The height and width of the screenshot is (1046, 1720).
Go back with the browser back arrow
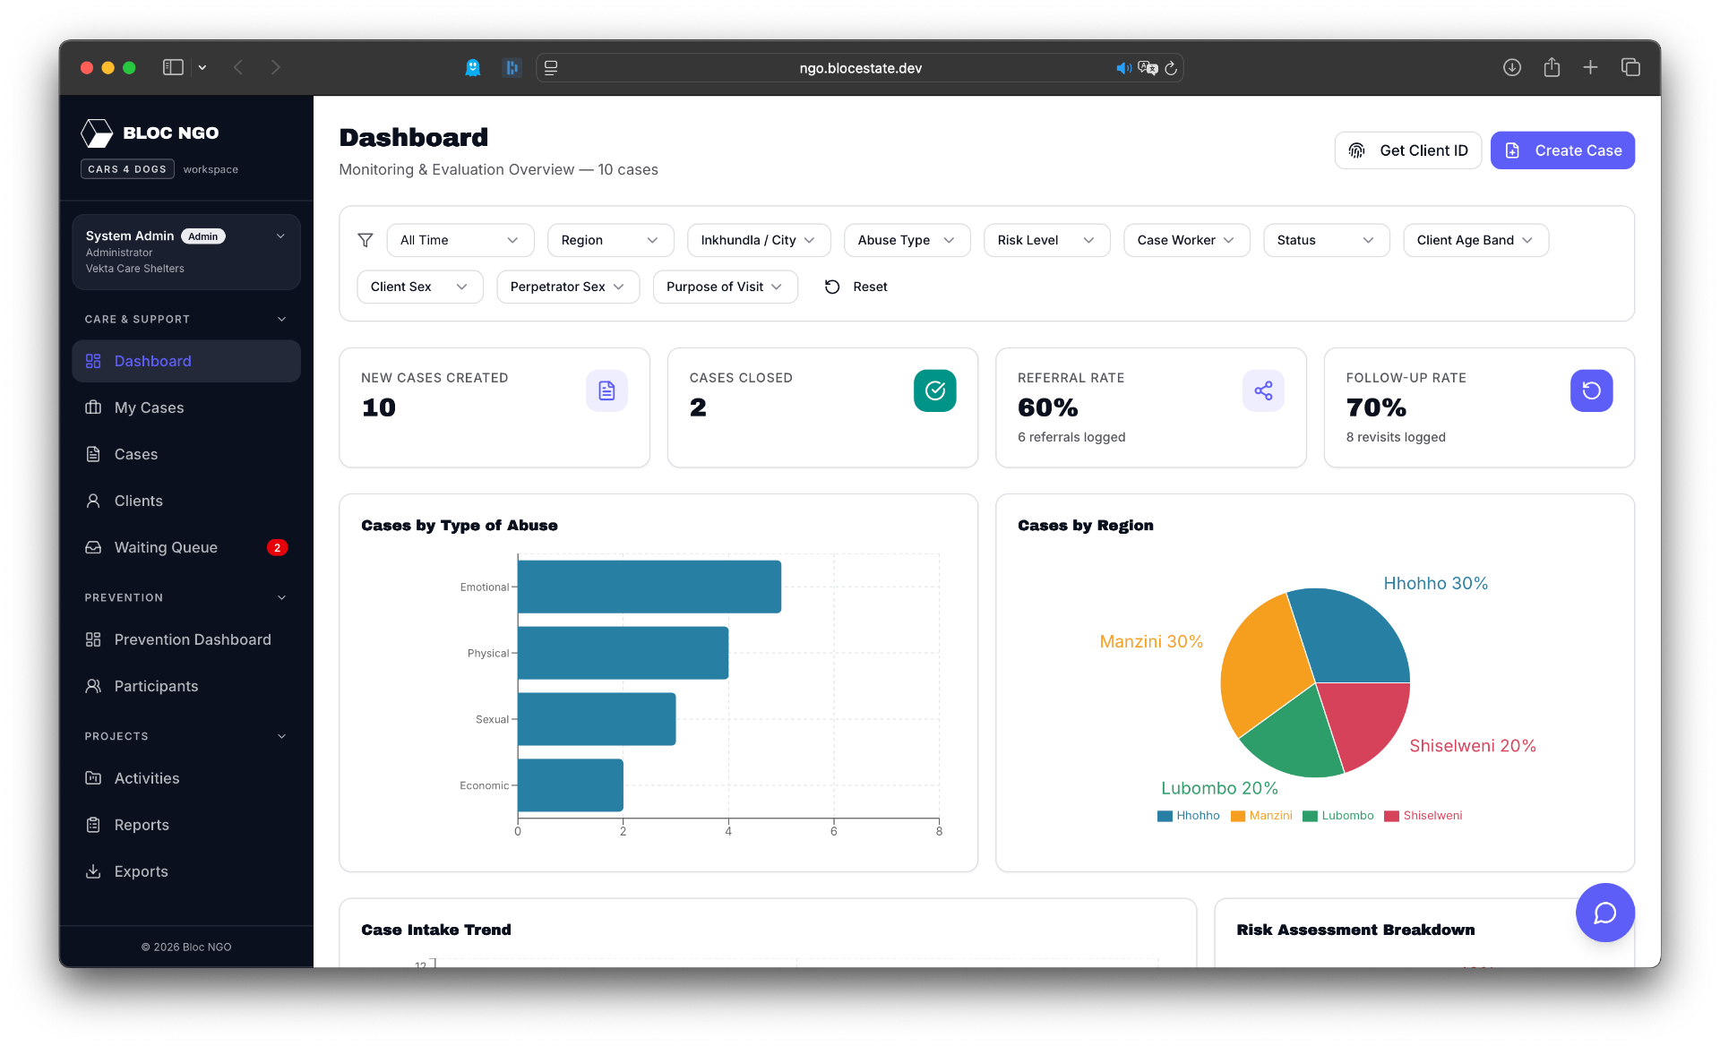(x=238, y=67)
